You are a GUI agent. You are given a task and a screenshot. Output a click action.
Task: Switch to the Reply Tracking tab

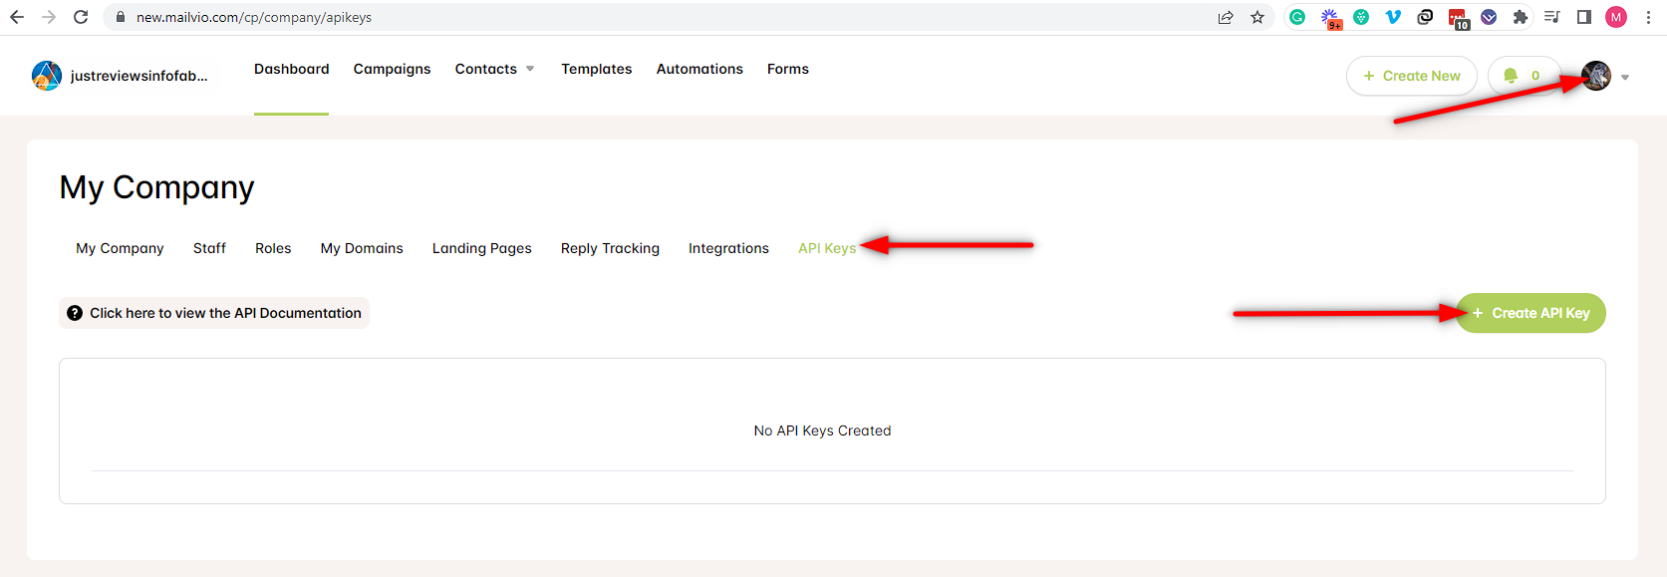(610, 248)
